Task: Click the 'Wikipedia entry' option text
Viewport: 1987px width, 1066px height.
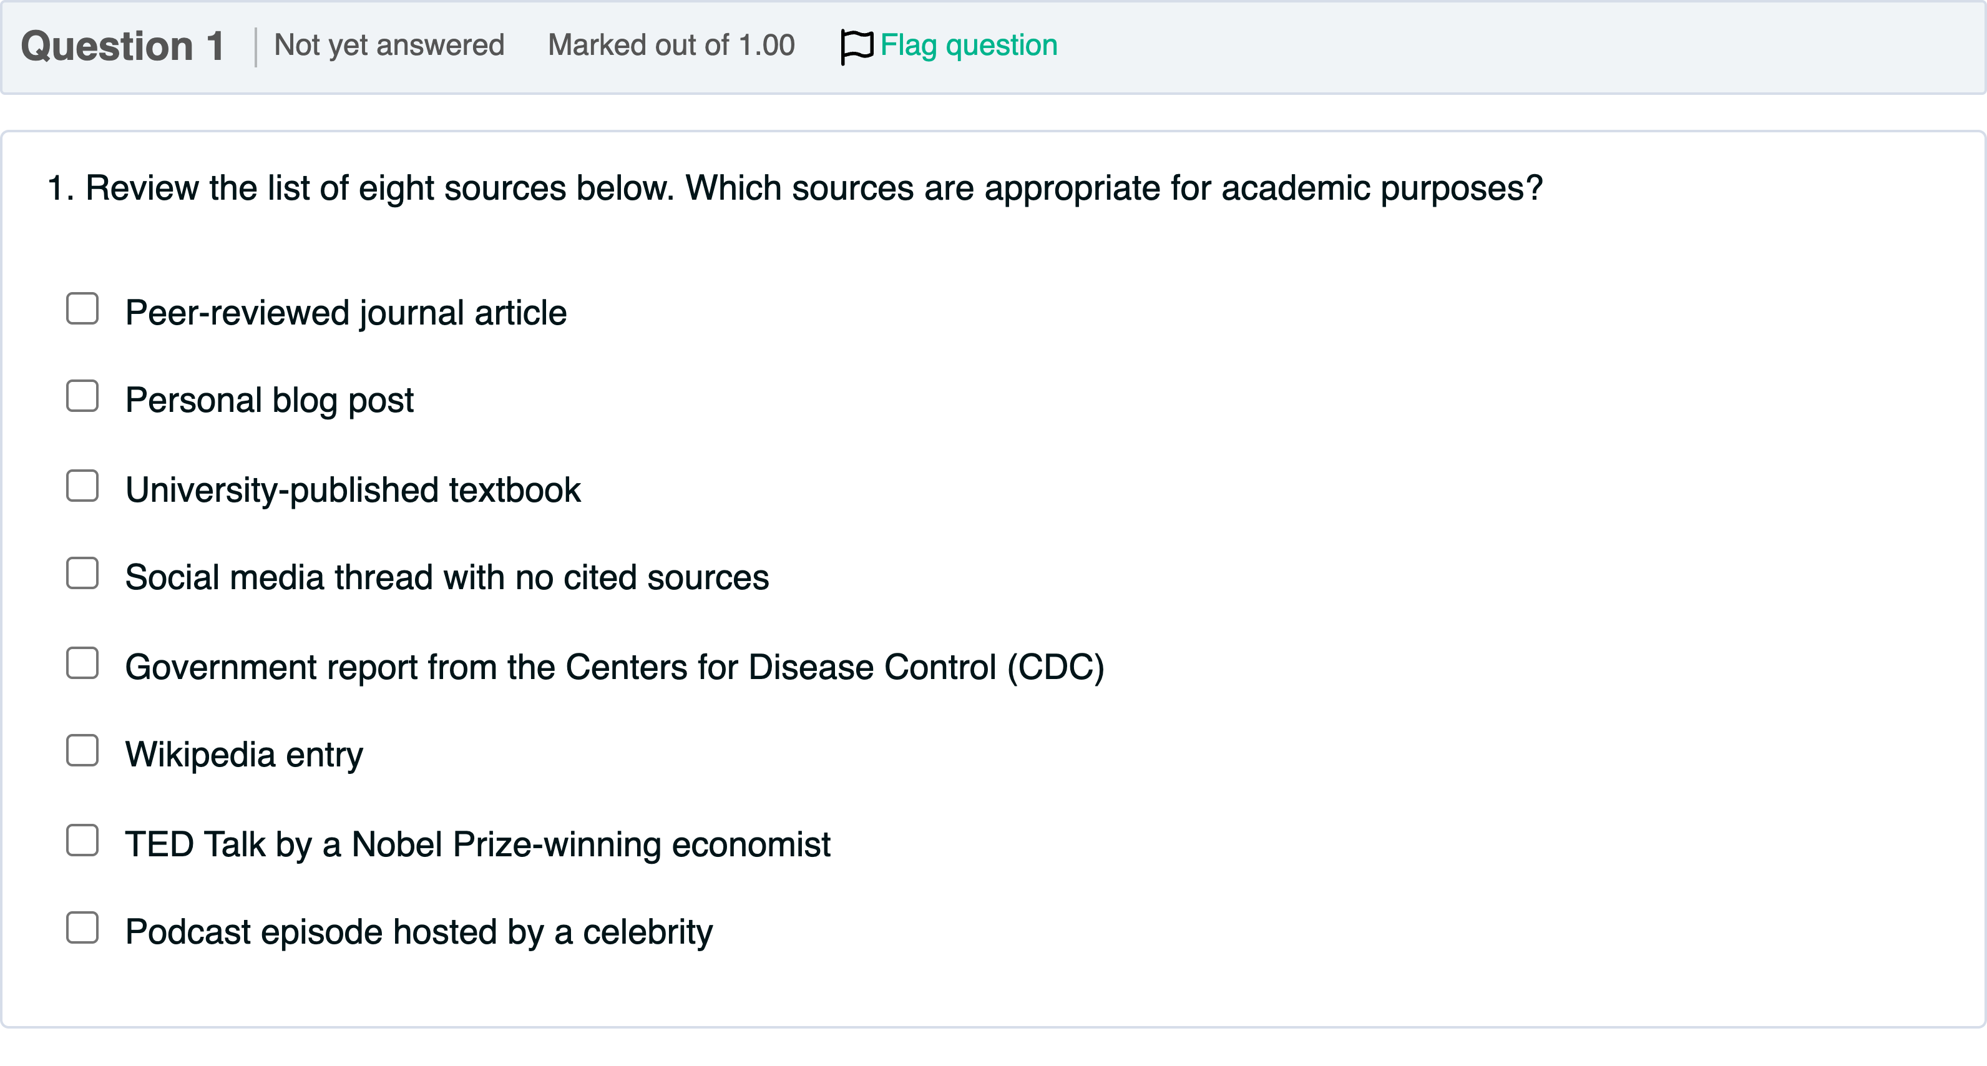Action: tap(244, 755)
